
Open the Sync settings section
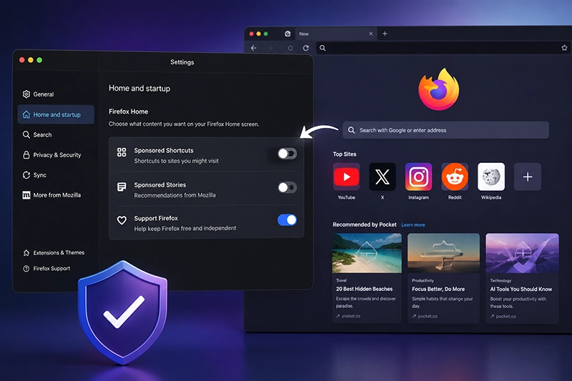(34, 175)
